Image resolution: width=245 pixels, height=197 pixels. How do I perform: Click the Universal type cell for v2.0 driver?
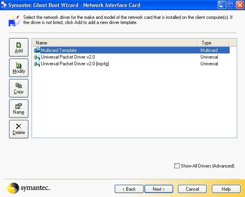point(209,57)
